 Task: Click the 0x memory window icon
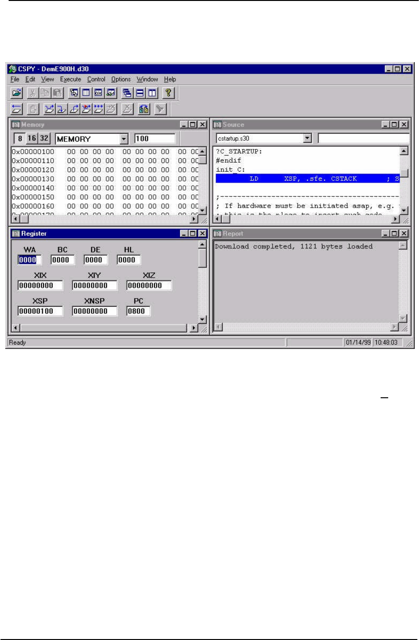[x=98, y=93]
